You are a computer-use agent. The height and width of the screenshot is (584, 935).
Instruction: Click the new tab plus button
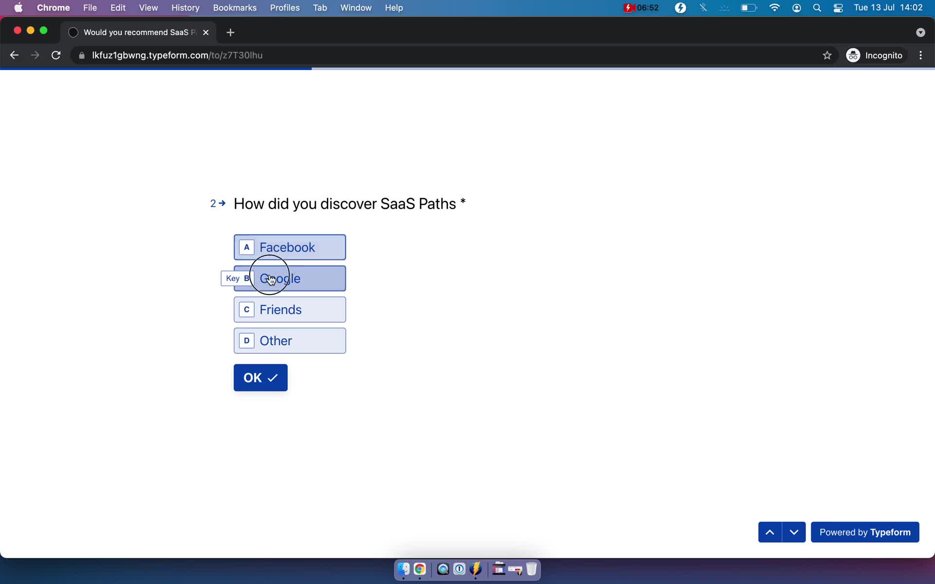[231, 32]
